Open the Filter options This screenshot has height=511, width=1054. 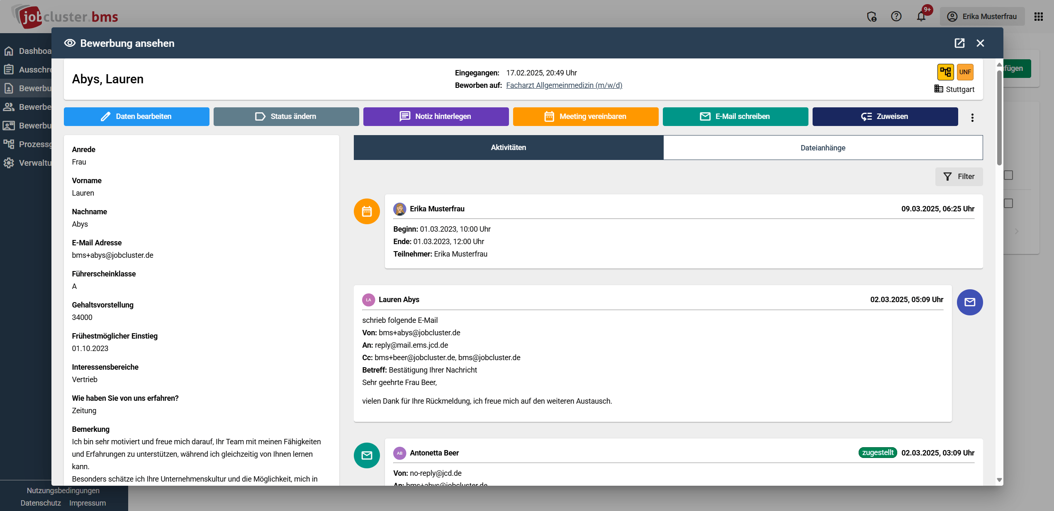click(x=959, y=177)
